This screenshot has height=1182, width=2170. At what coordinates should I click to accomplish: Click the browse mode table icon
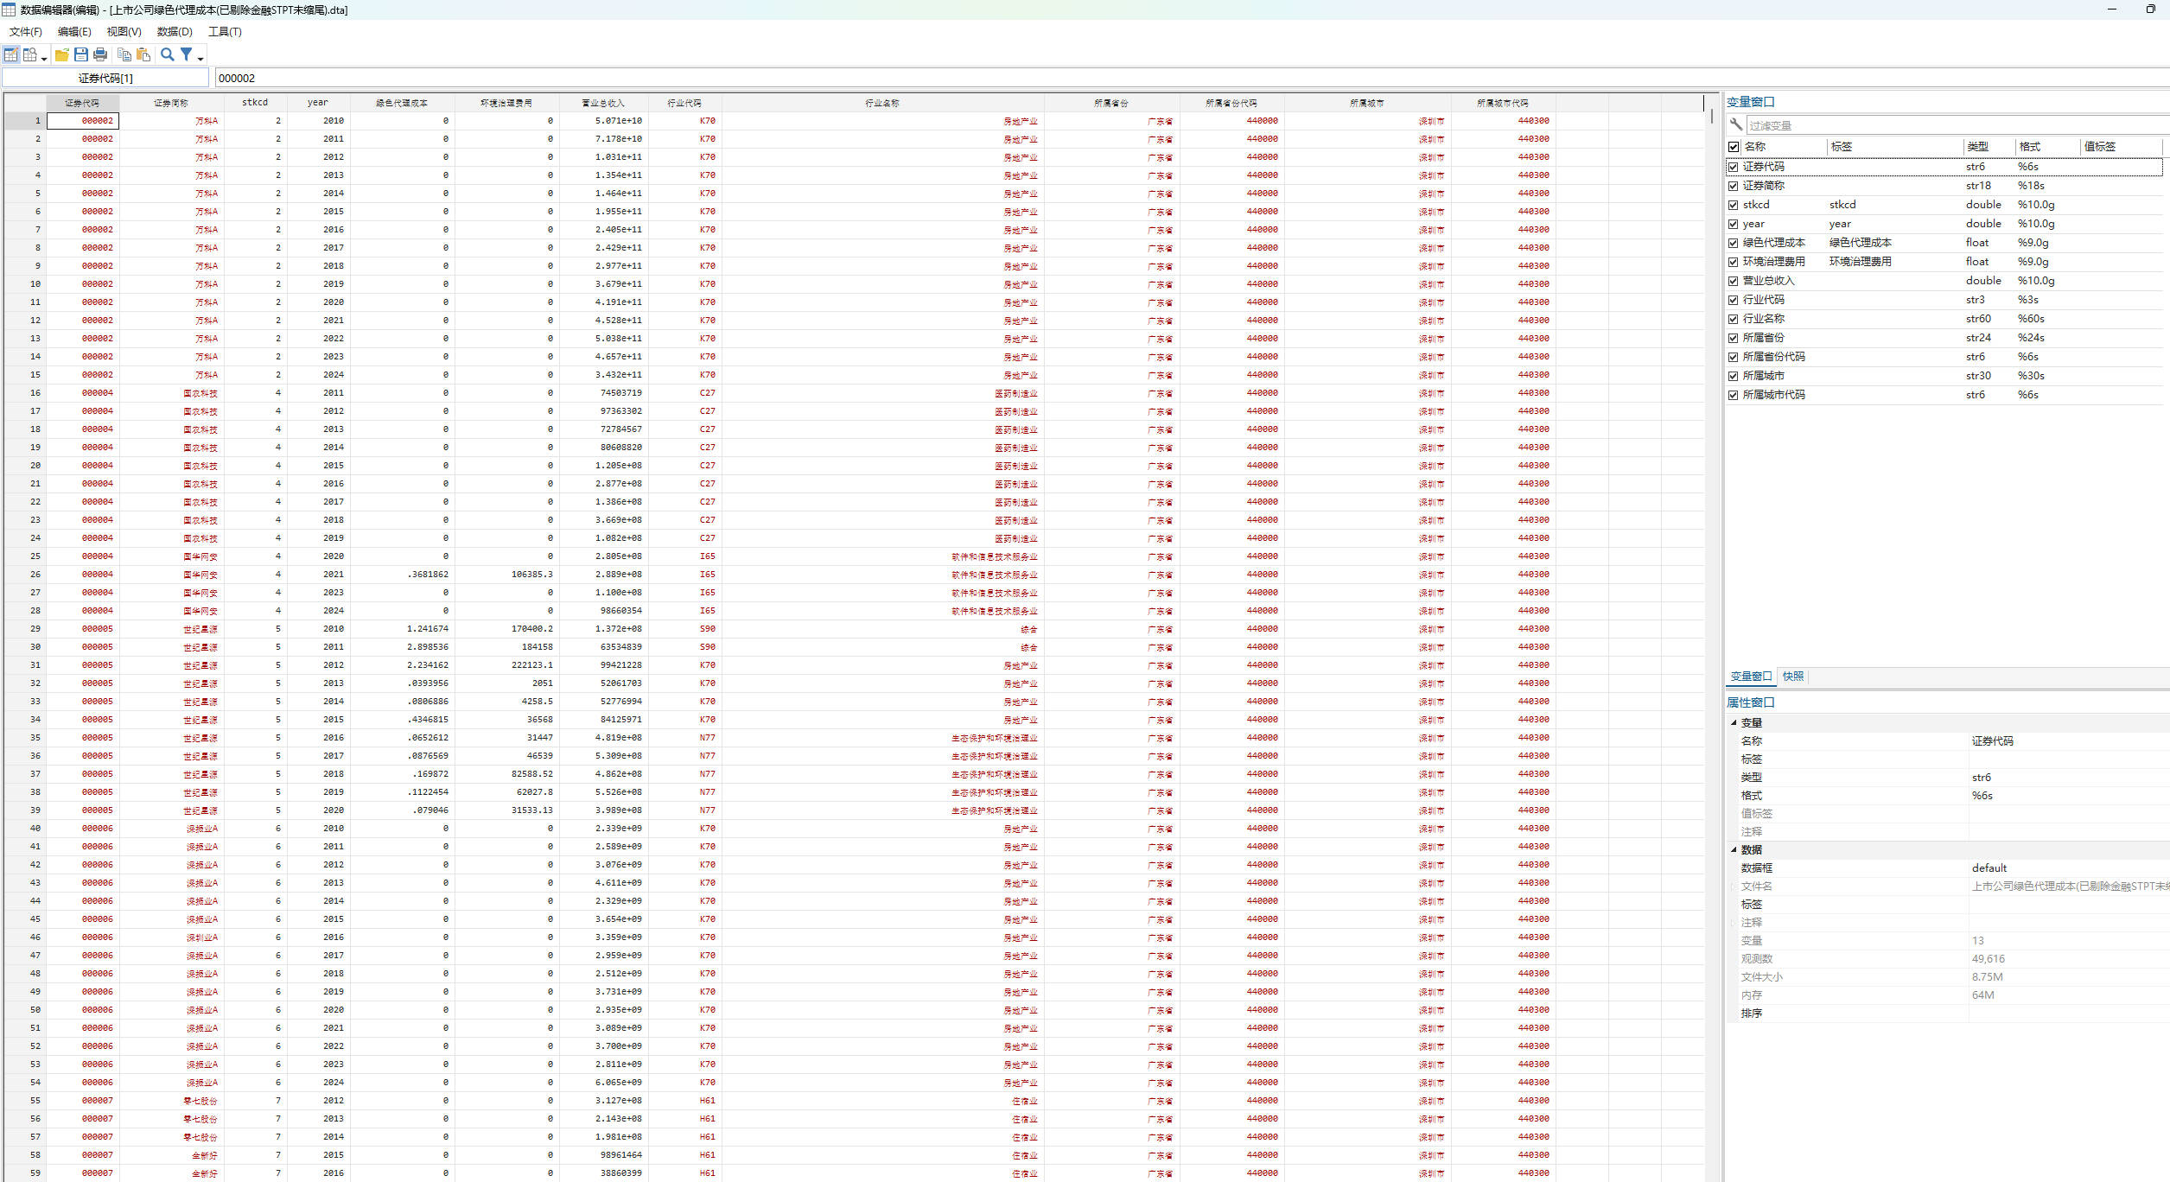click(x=30, y=54)
